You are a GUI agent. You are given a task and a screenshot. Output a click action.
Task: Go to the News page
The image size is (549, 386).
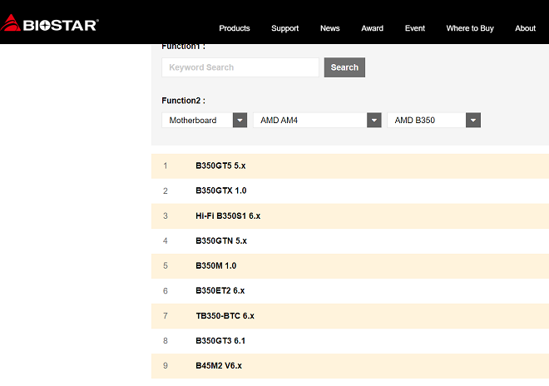click(329, 28)
